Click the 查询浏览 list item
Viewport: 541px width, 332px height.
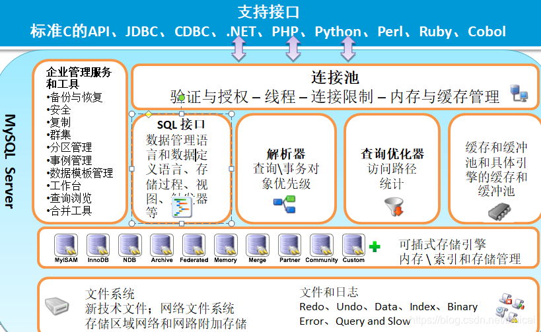point(69,198)
